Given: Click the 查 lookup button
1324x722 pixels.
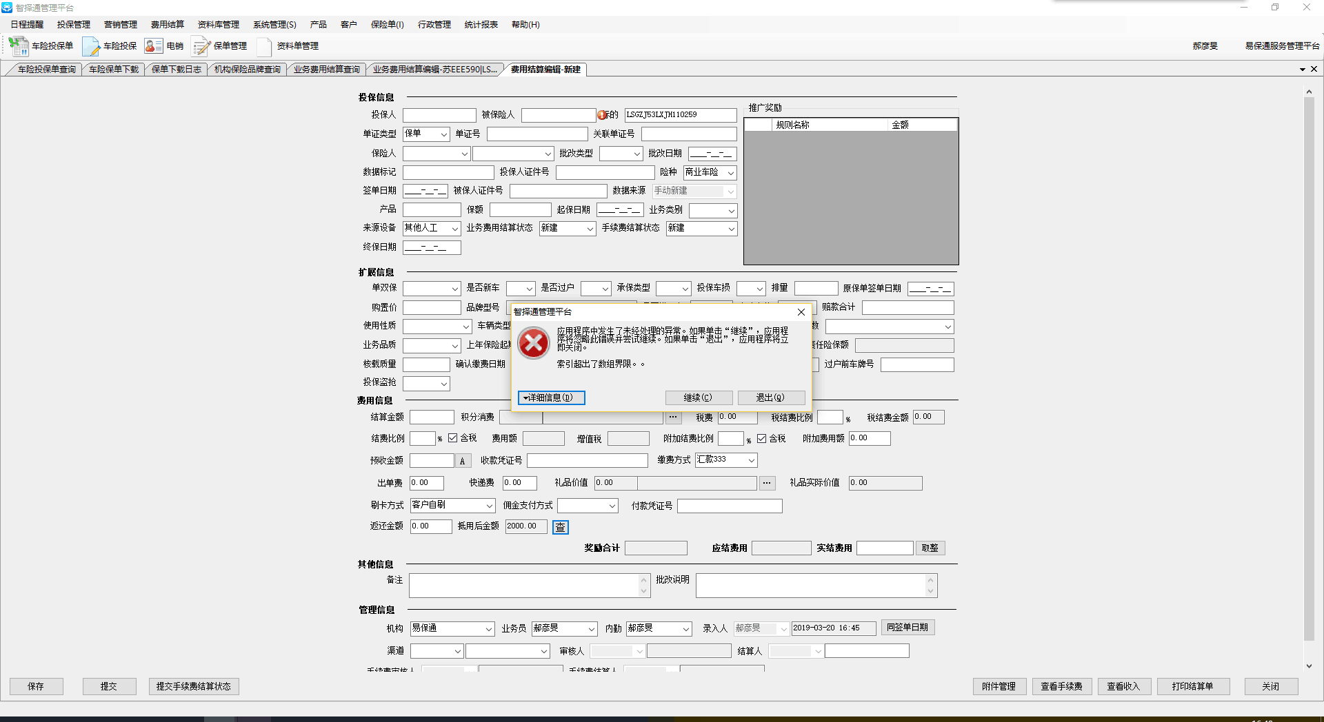Looking at the screenshot, I should click(x=561, y=527).
